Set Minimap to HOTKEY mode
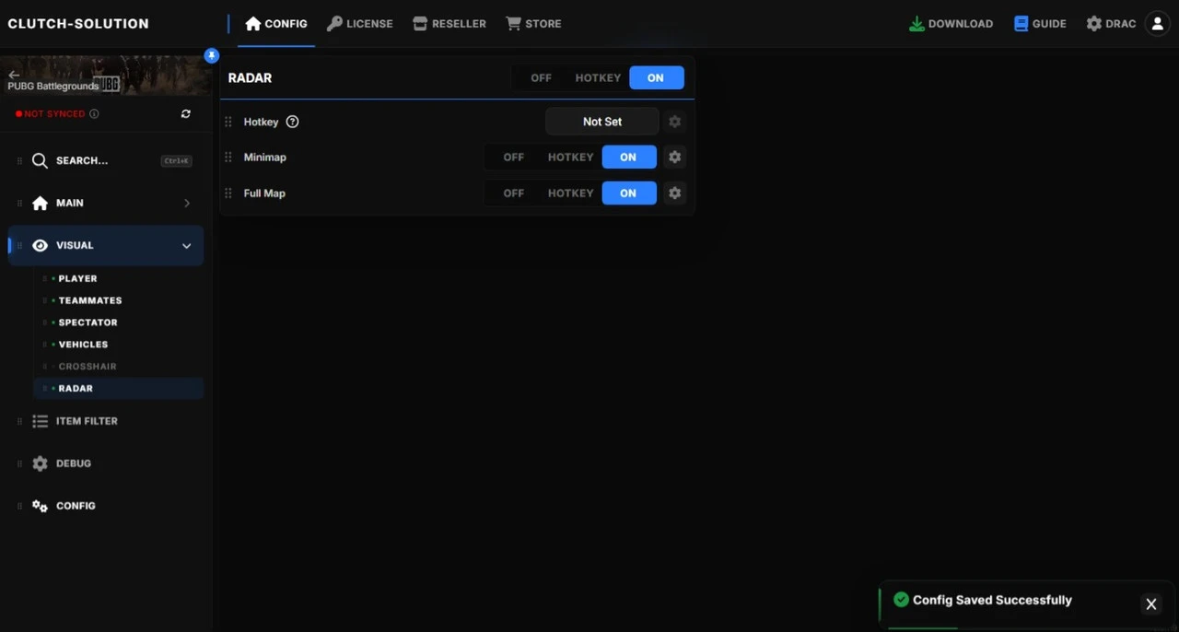Viewport: 1179px width, 632px height. coord(570,158)
